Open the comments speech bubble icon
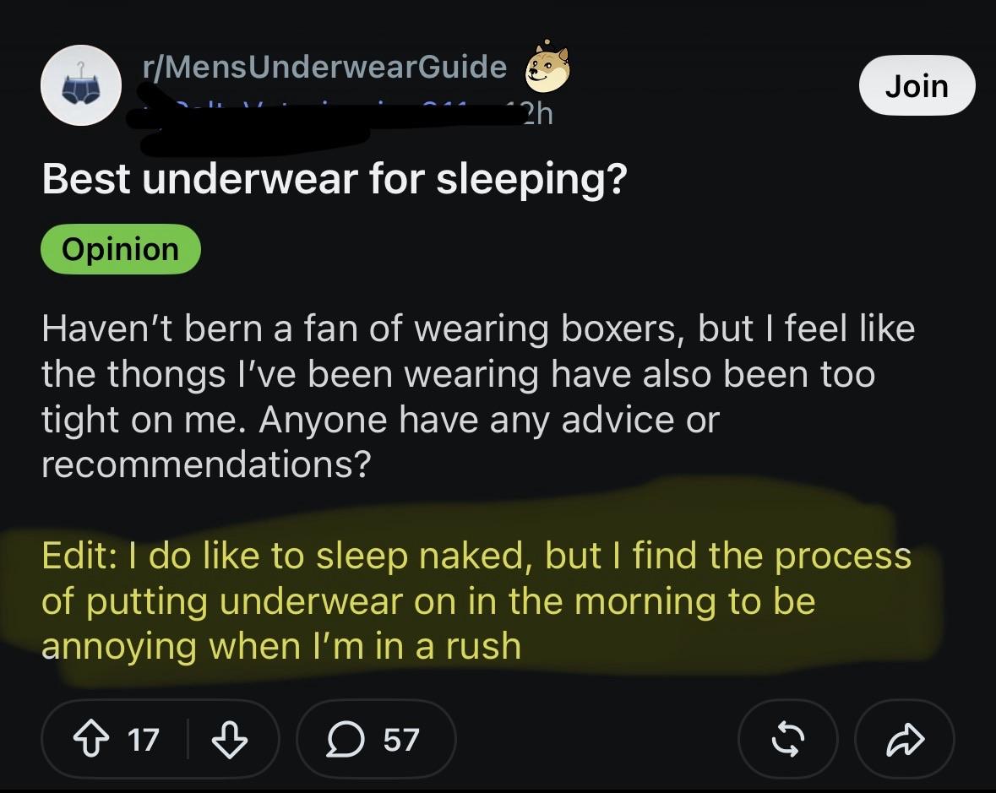996x793 pixels. 346,740
